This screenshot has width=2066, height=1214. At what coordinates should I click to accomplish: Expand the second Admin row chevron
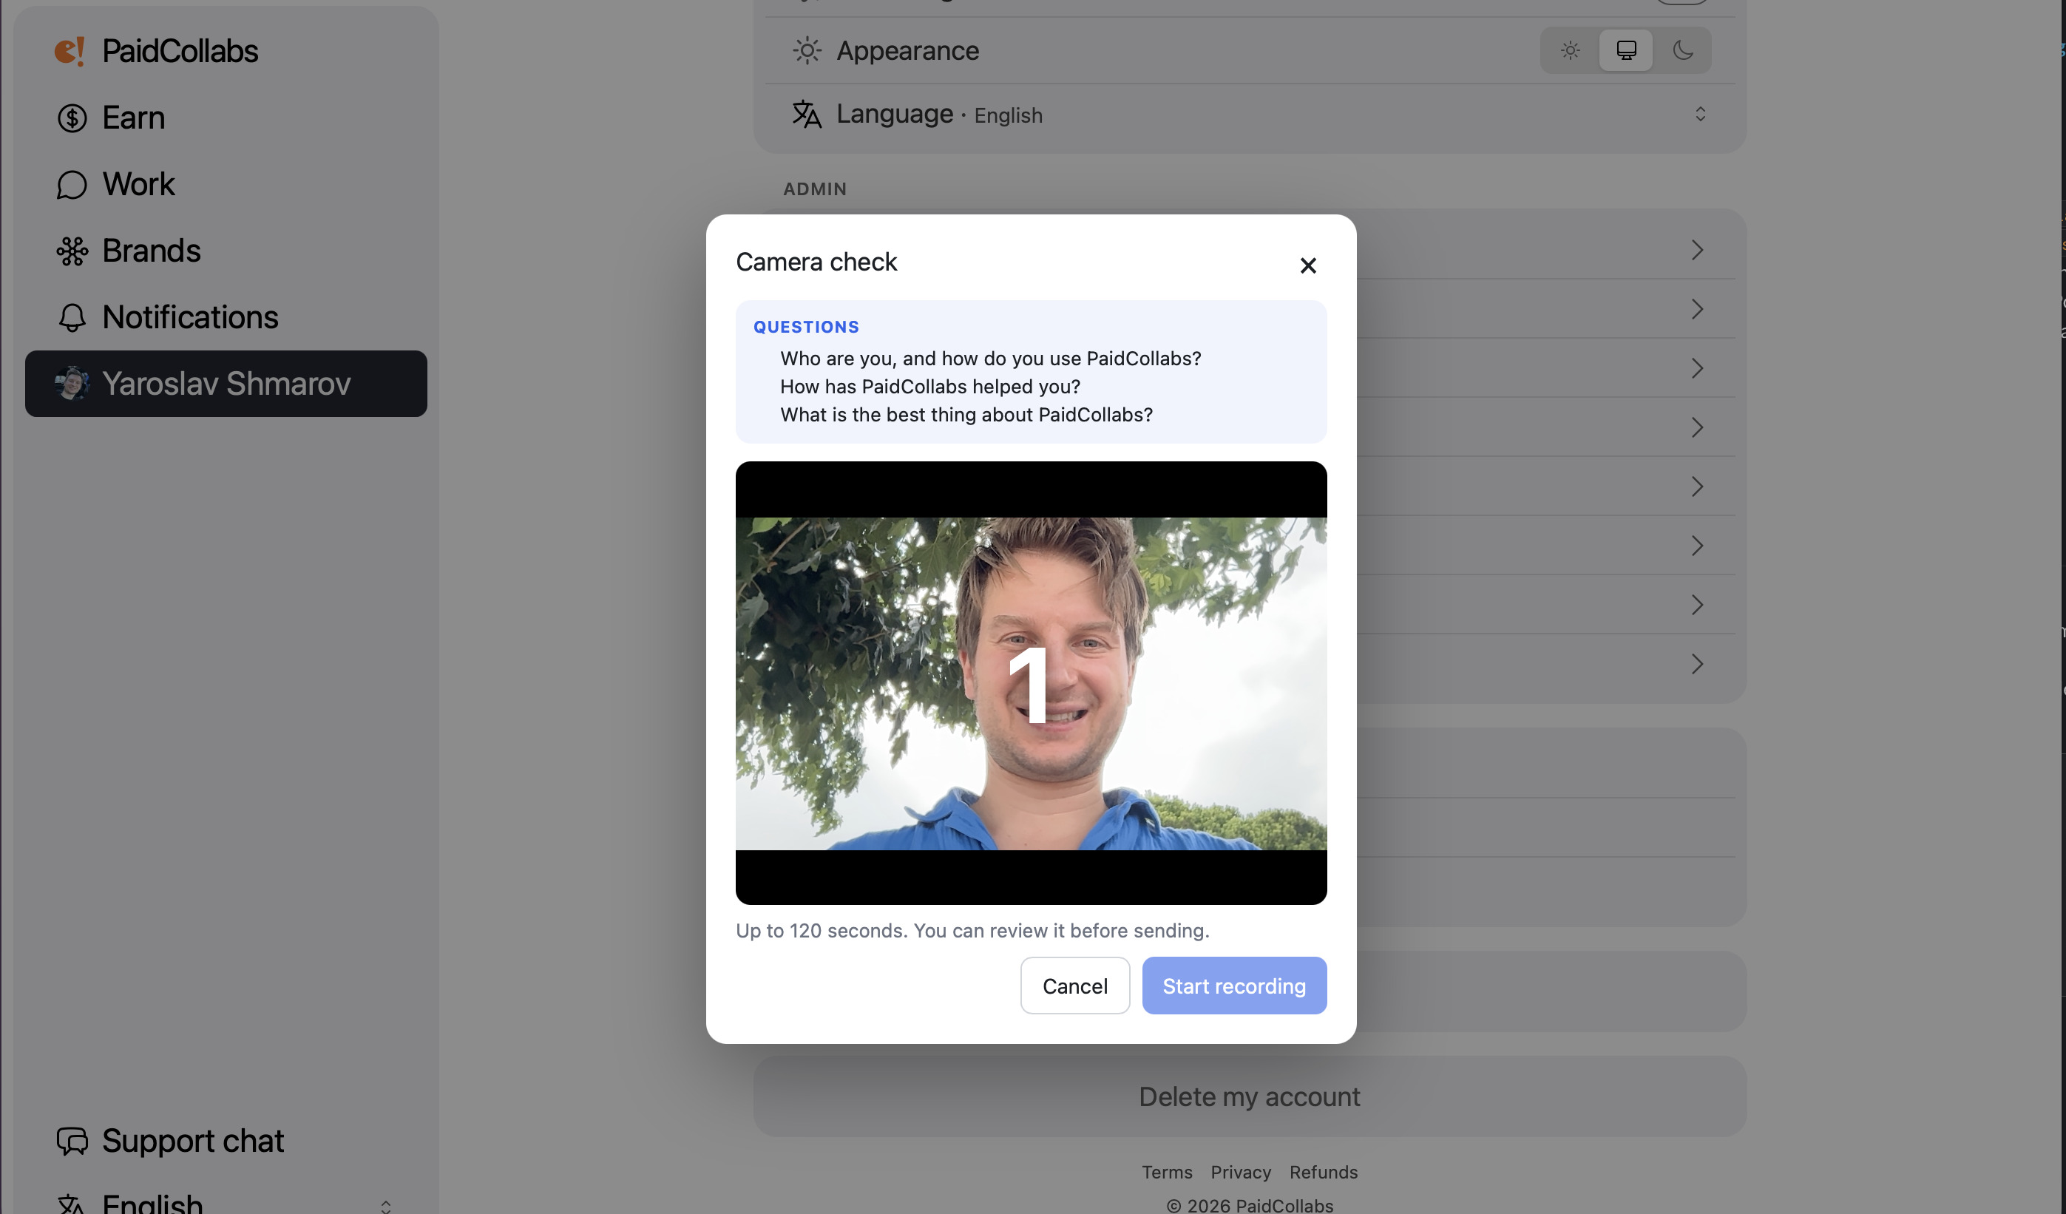click(x=1697, y=309)
